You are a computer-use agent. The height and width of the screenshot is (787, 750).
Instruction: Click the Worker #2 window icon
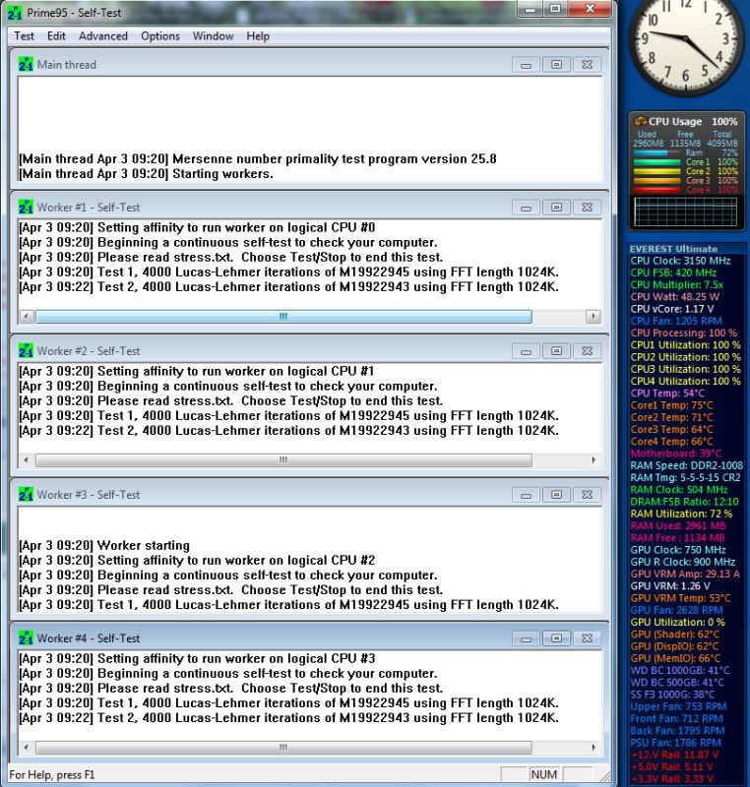tap(27, 351)
